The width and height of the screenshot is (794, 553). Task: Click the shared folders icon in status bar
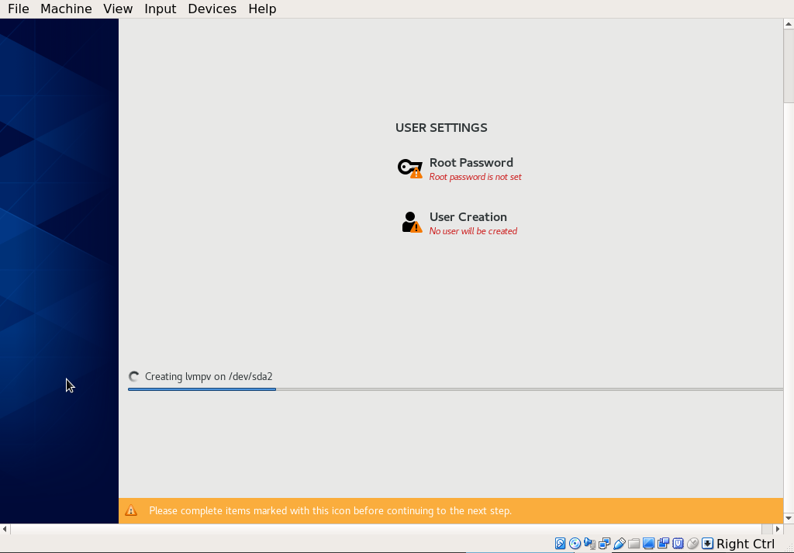pyautogui.click(x=633, y=544)
